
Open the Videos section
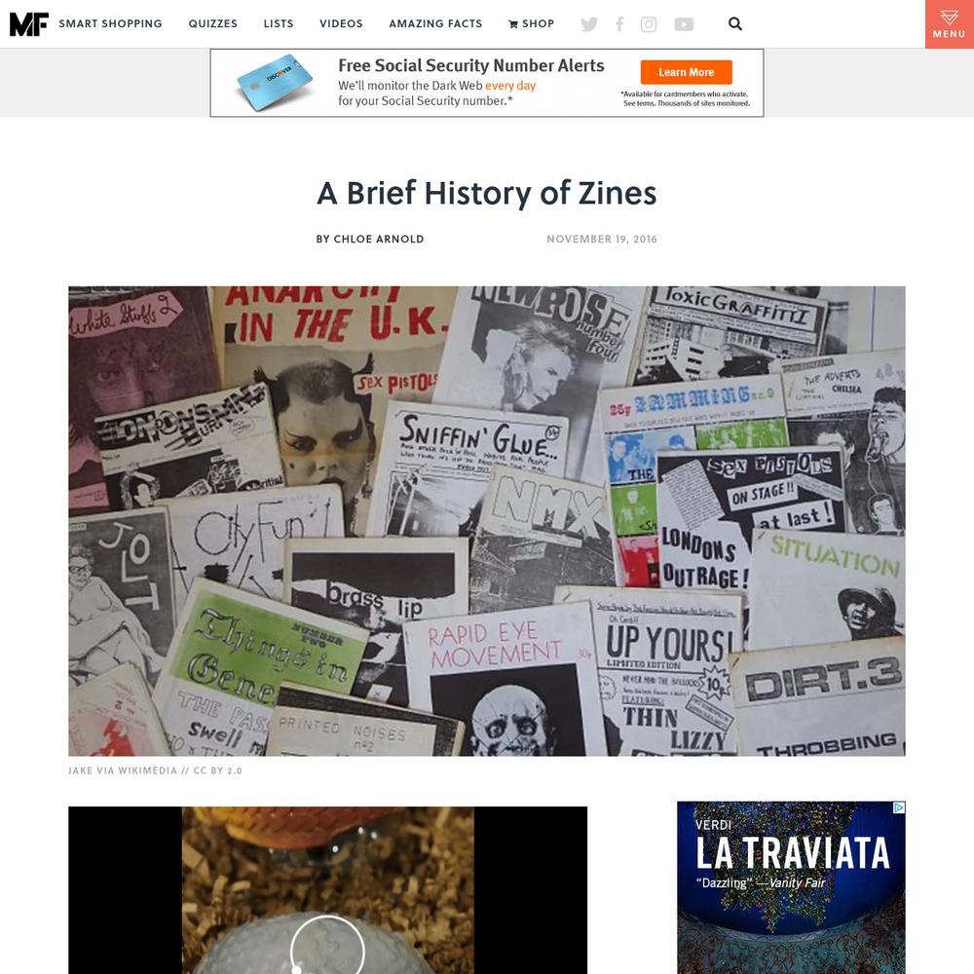pyautogui.click(x=341, y=23)
